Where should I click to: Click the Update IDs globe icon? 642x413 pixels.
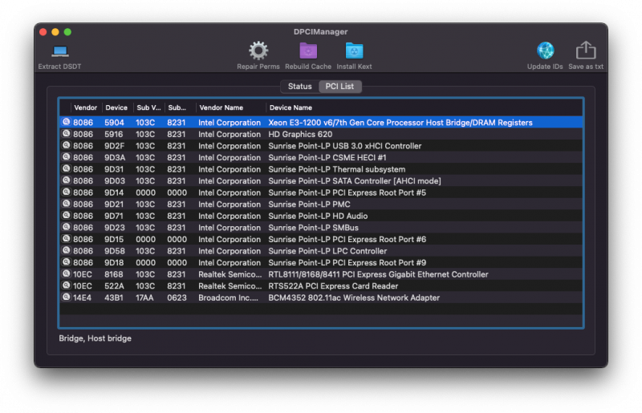(545, 51)
